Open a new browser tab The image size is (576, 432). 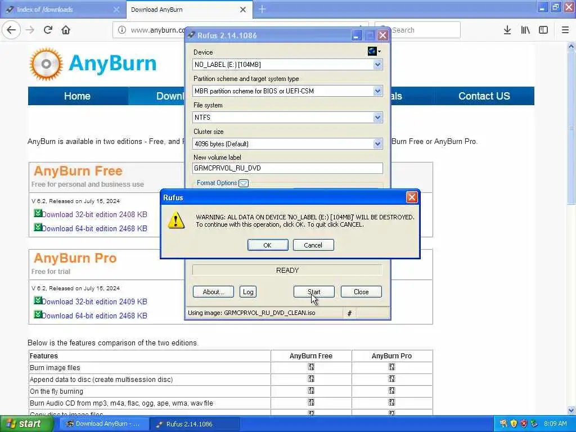(x=262, y=9)
